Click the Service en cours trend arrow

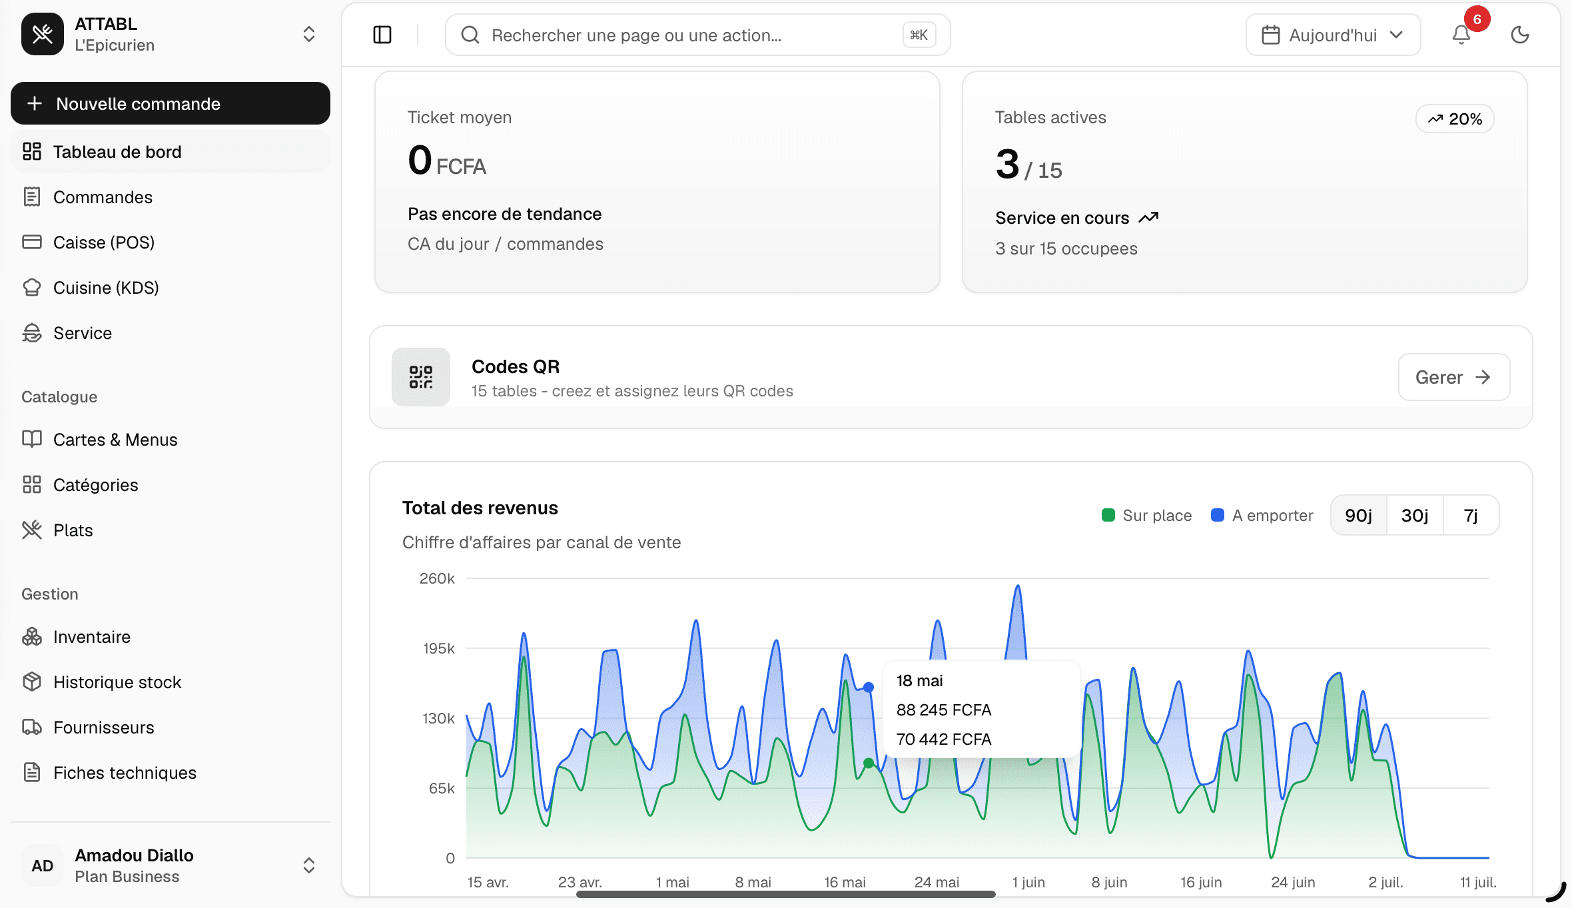1149,218
